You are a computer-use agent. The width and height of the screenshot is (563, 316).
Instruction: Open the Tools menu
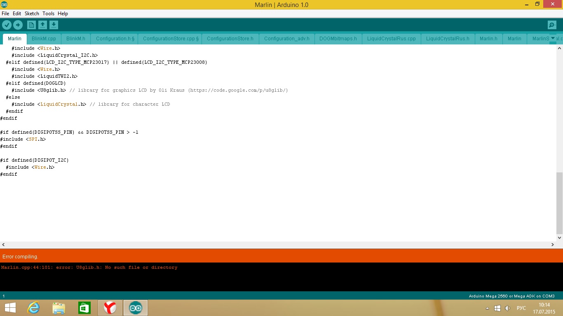48,14
